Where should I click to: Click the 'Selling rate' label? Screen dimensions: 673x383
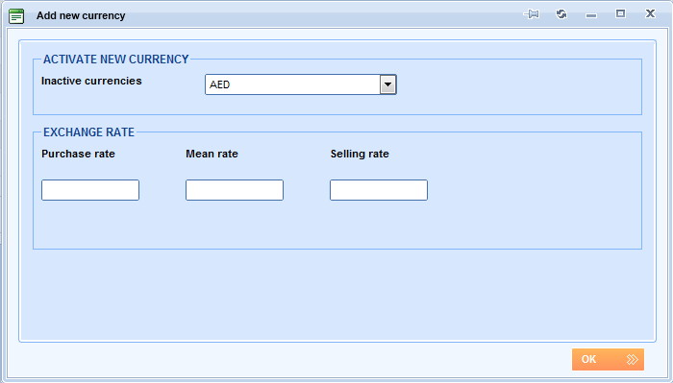(x=360, y=154)
